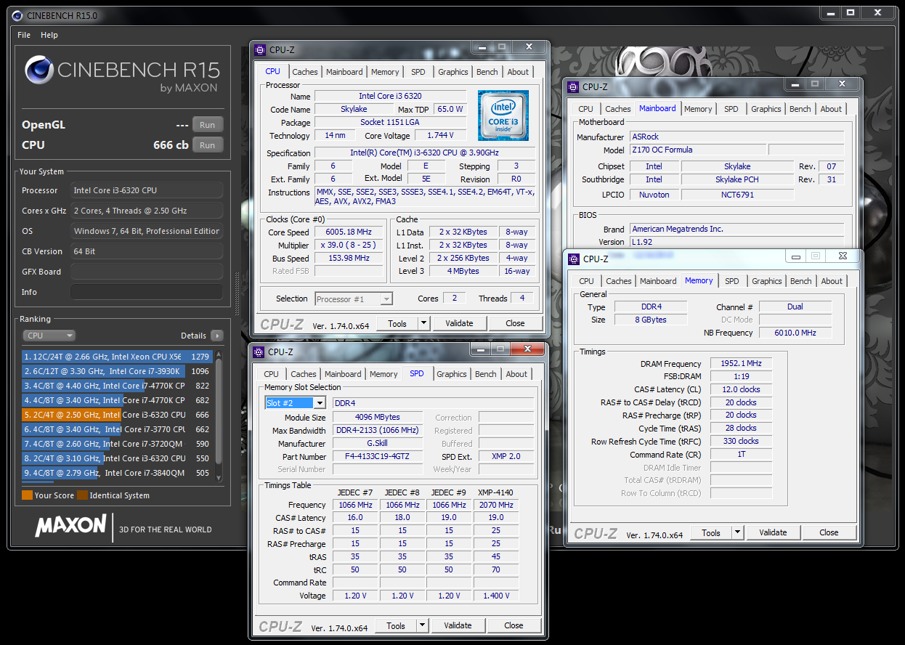
Task: Click the CPU-Z icon in the Memory window title bar
Action: pos(573,259)
